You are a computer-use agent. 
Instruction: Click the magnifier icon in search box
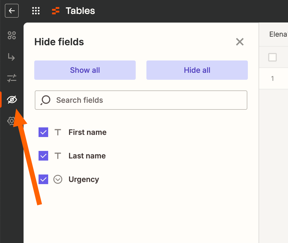[46, 100]
